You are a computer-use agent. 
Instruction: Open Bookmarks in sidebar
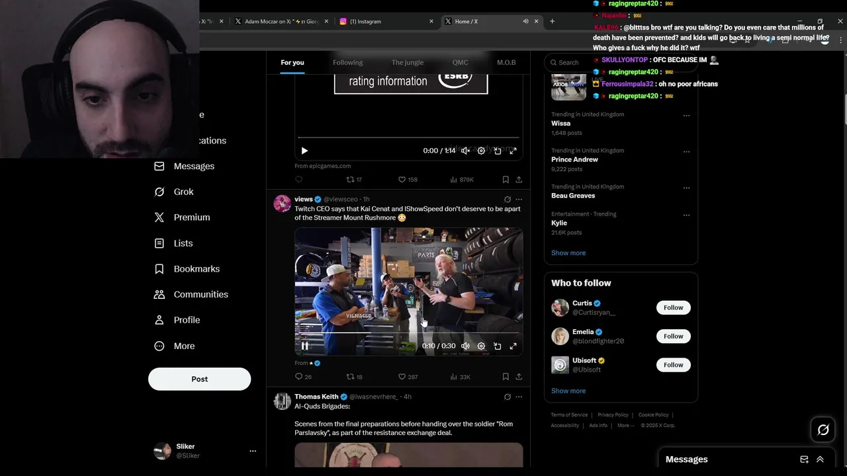187,268
